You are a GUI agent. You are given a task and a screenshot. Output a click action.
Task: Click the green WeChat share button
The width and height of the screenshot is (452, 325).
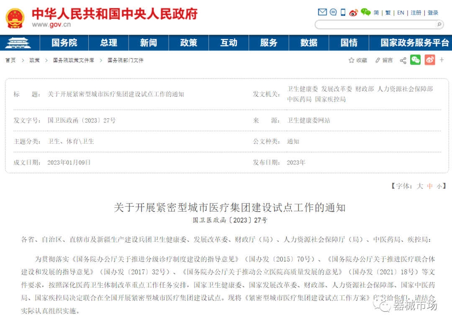[415, 60]
